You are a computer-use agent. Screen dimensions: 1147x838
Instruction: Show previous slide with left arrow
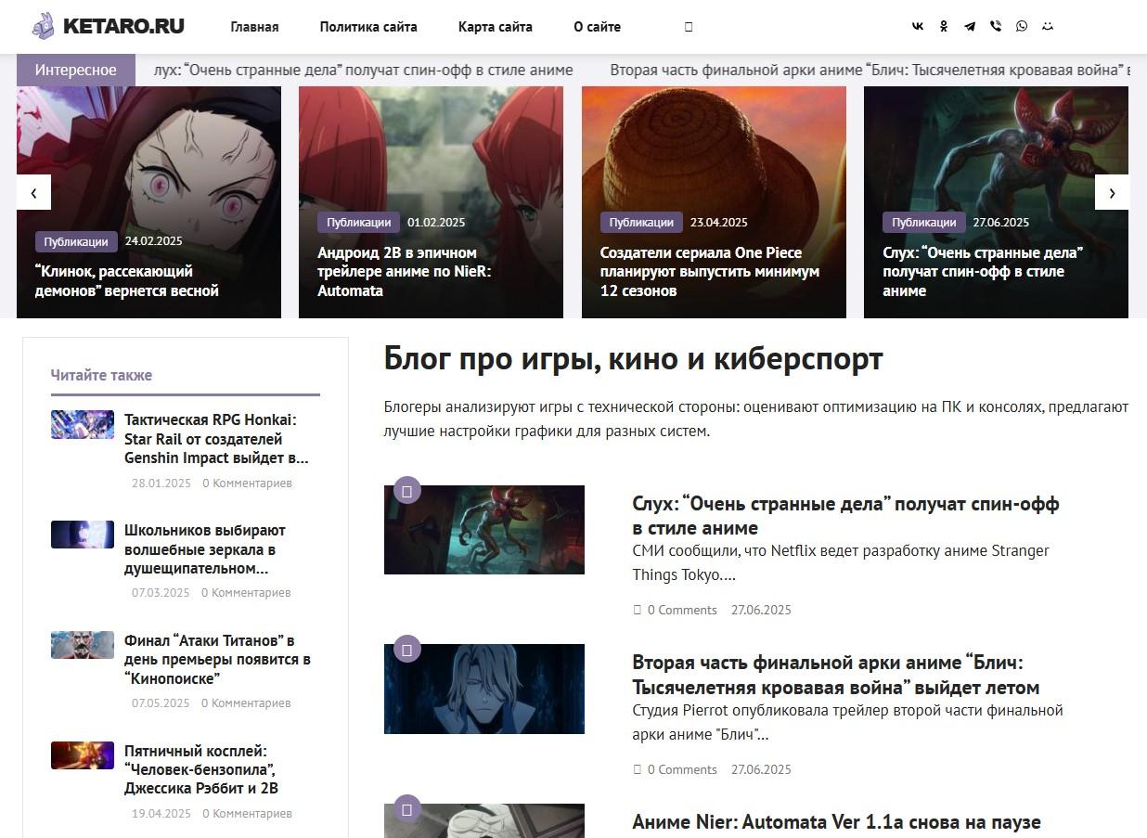click(33, 192)
